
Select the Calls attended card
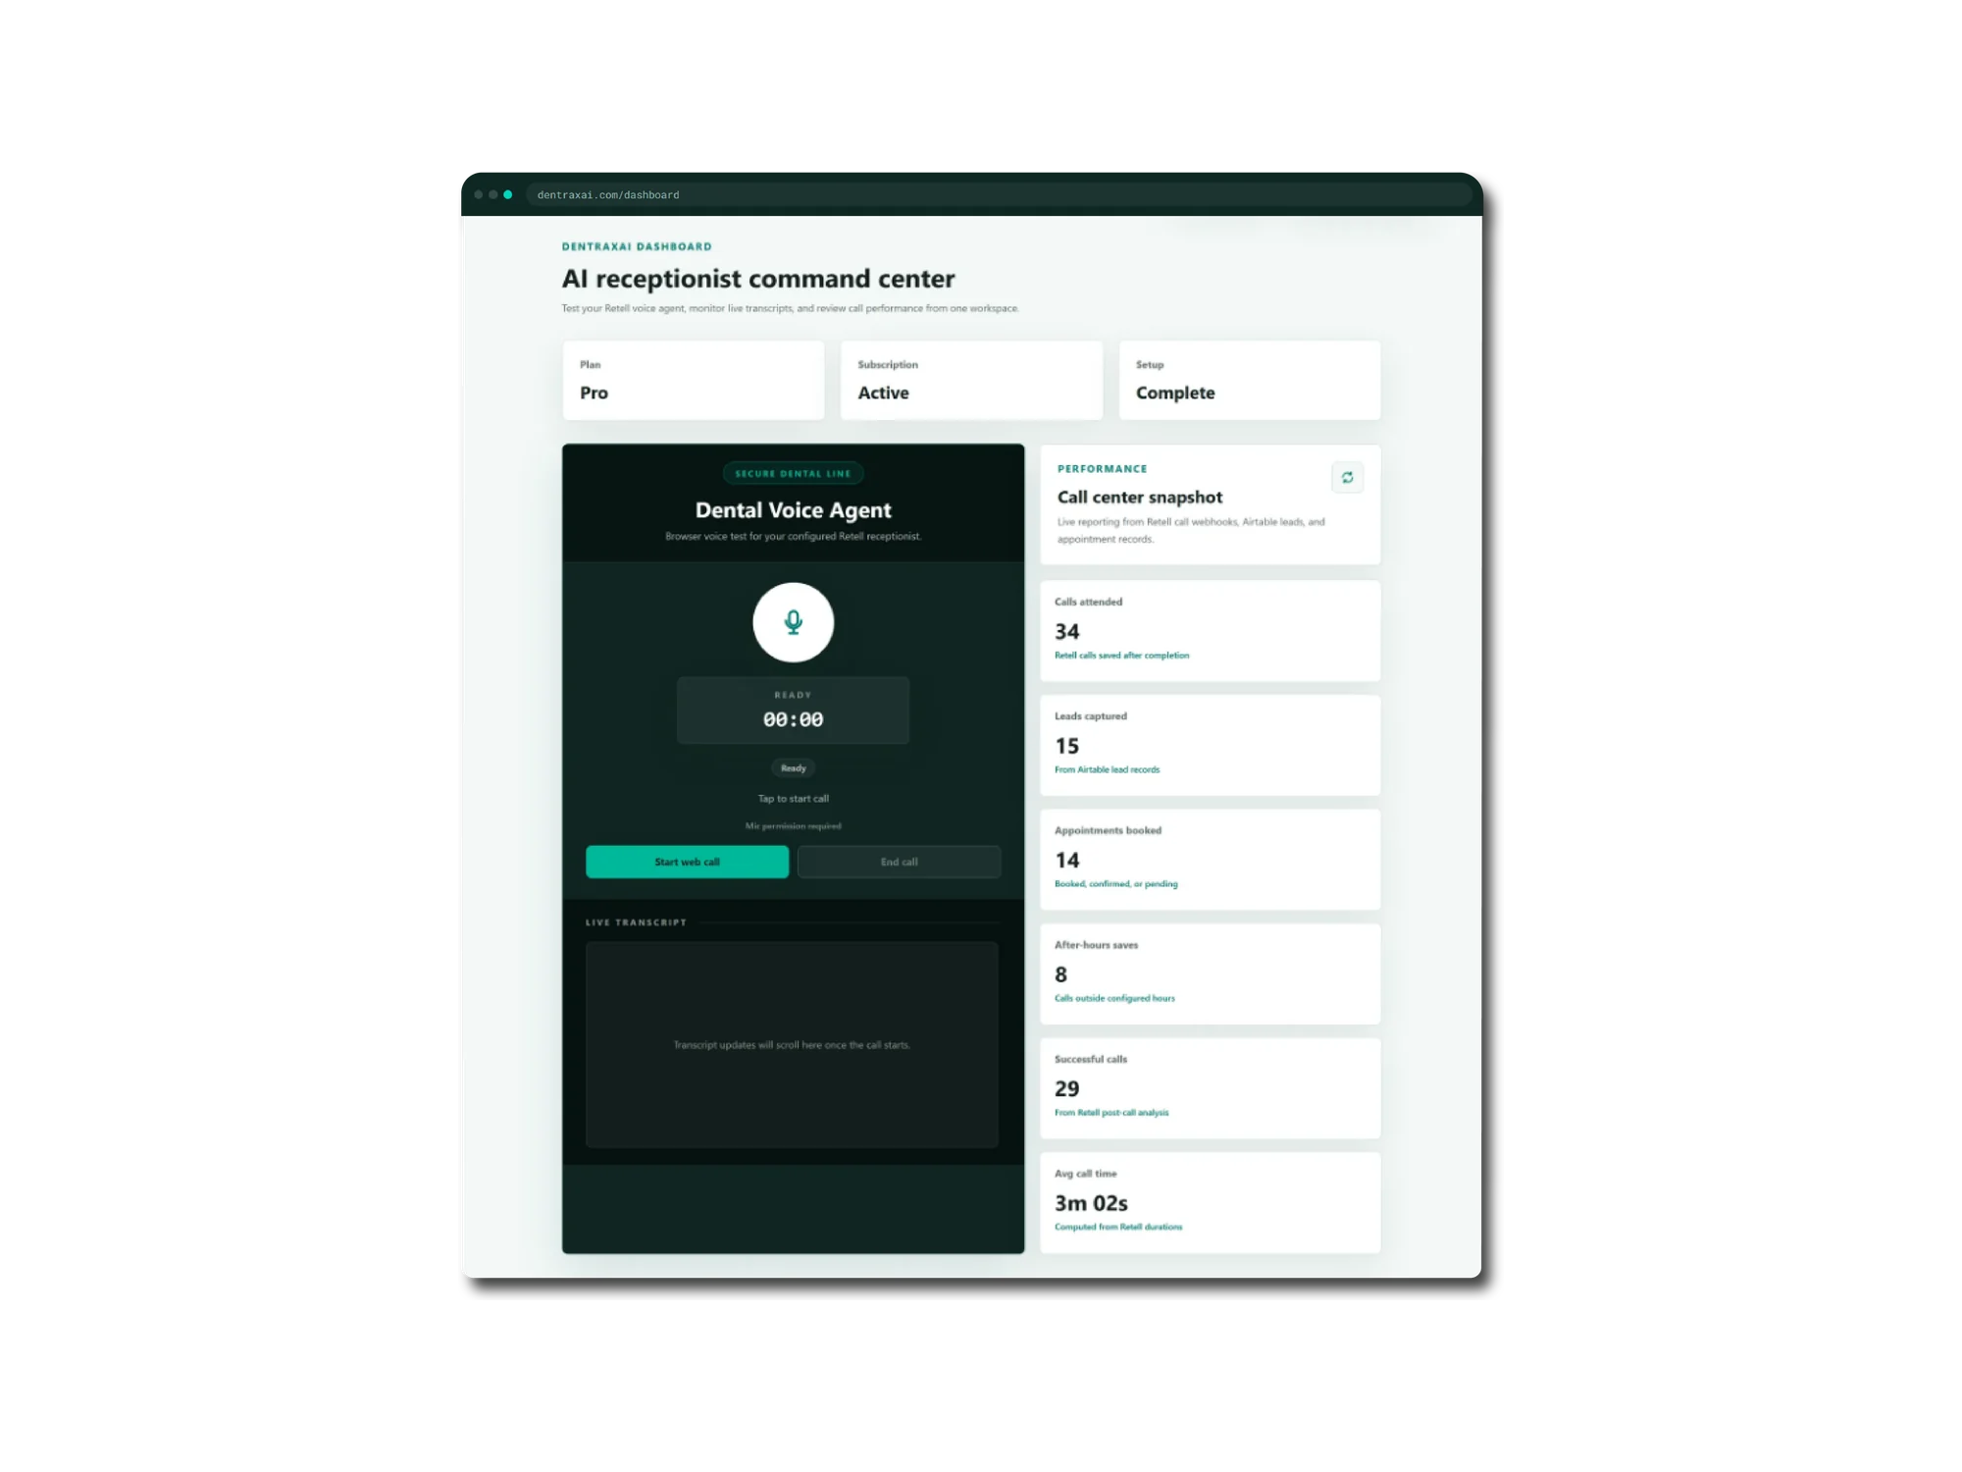coord(1210,631)
